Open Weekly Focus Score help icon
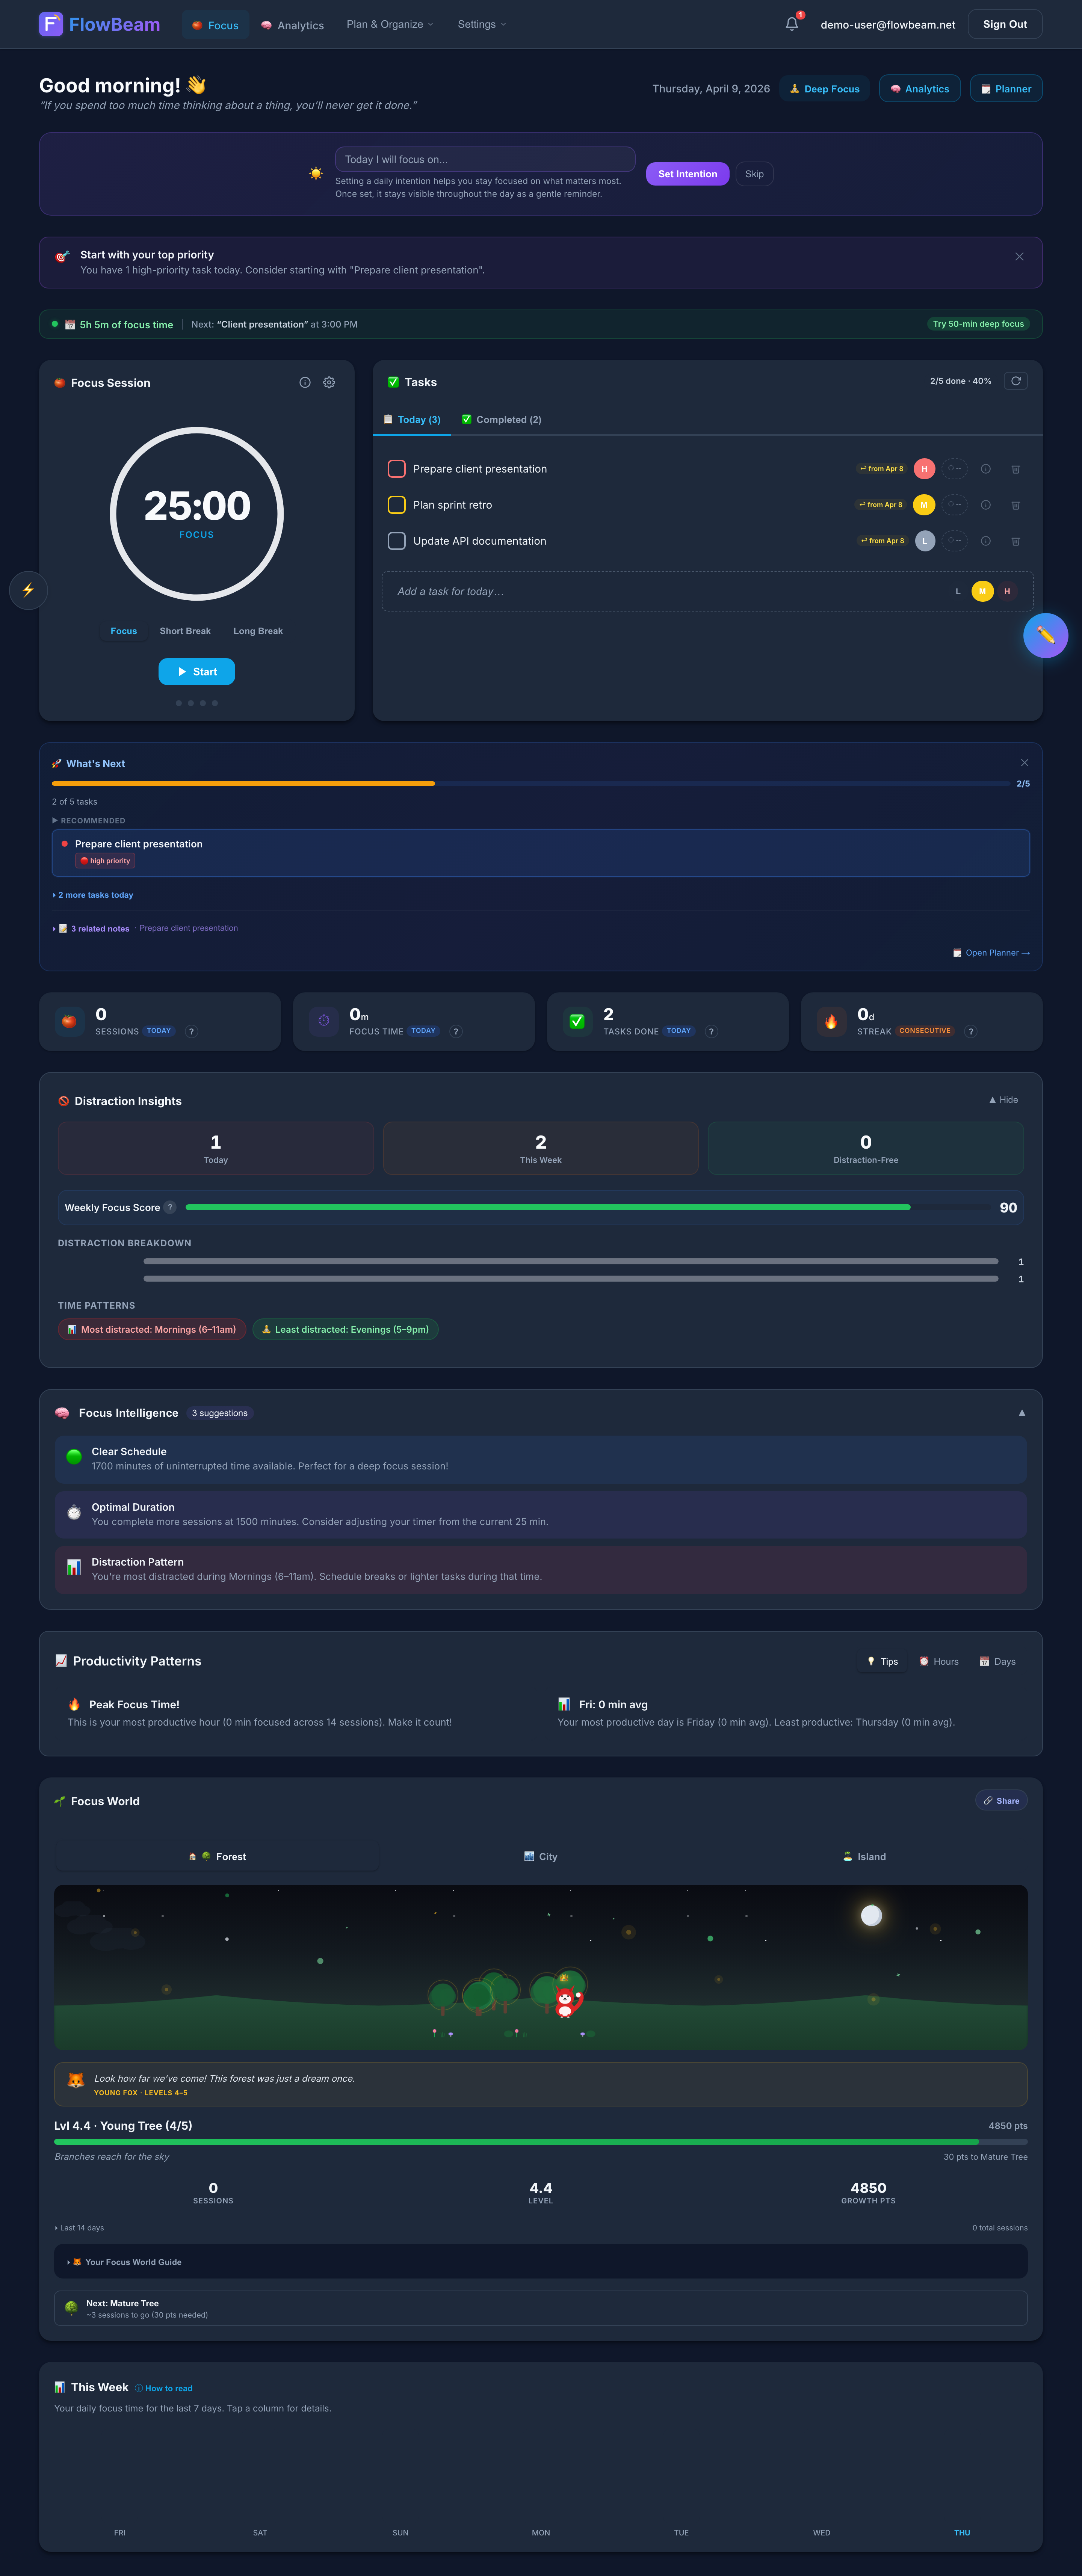The height and width of the screenshot is (2576, 1082). (x=170, y=1207)
